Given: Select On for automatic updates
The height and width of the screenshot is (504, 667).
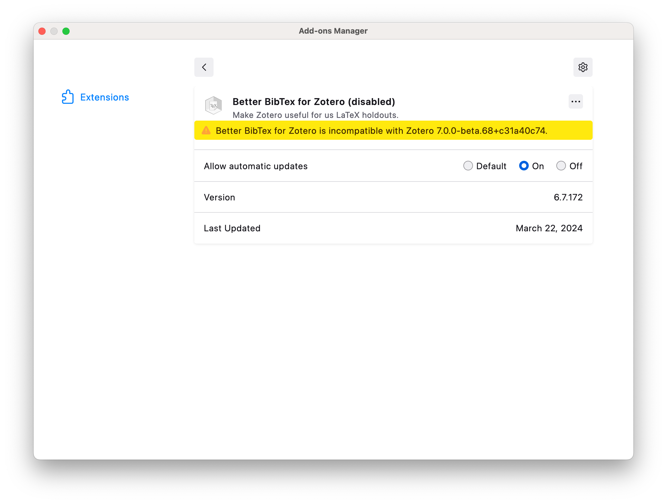Looking at the screenshot, I should coord(524,166).
